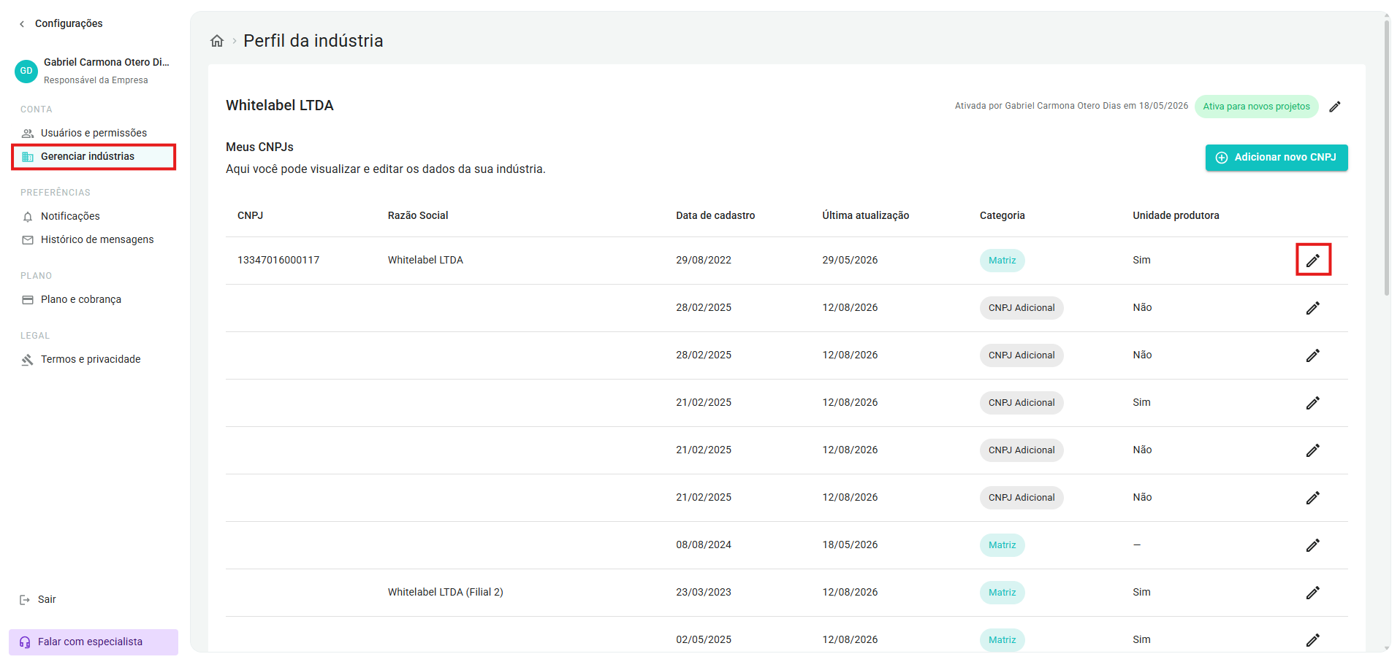This screenshot has width=1400, height=662.
Task: Click the home icon in breadcrumb
Action: tap(217, 41)
